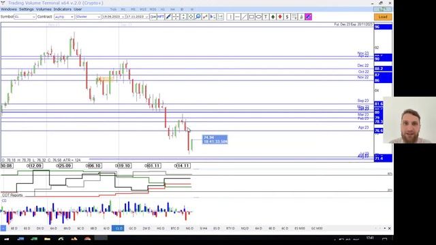The width and height of the screenshot is (436, 245).
Task: Select the active CL D chart tab
Action: pyautogui.click(x=118, y=229)
